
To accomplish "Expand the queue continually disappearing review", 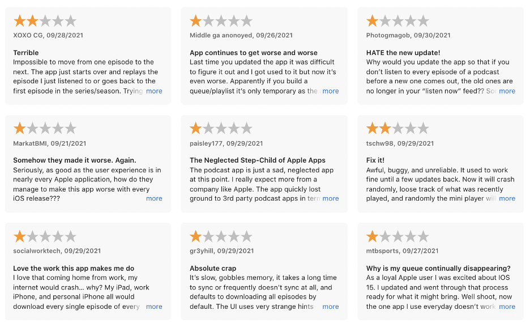I will (x=507, y=307).
